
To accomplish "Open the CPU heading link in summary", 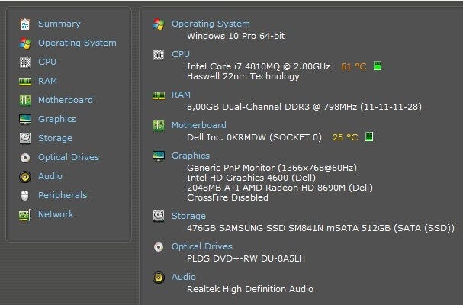I will [181, 55].
